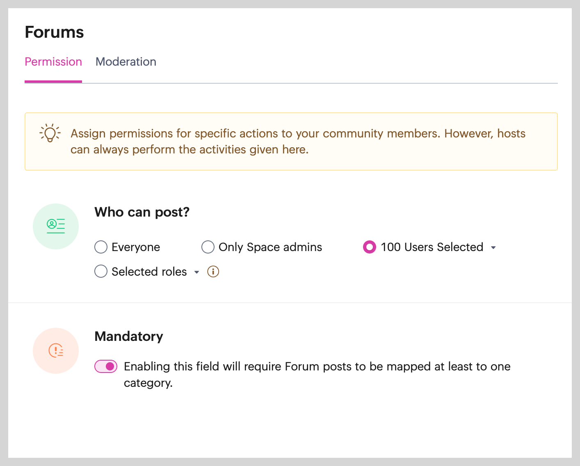Choose the Only Space admins radio option

208,247
